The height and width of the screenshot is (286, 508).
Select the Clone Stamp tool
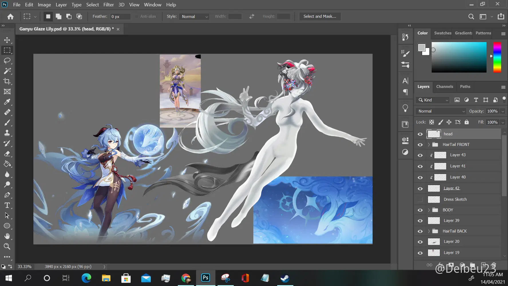coord(7,133)
